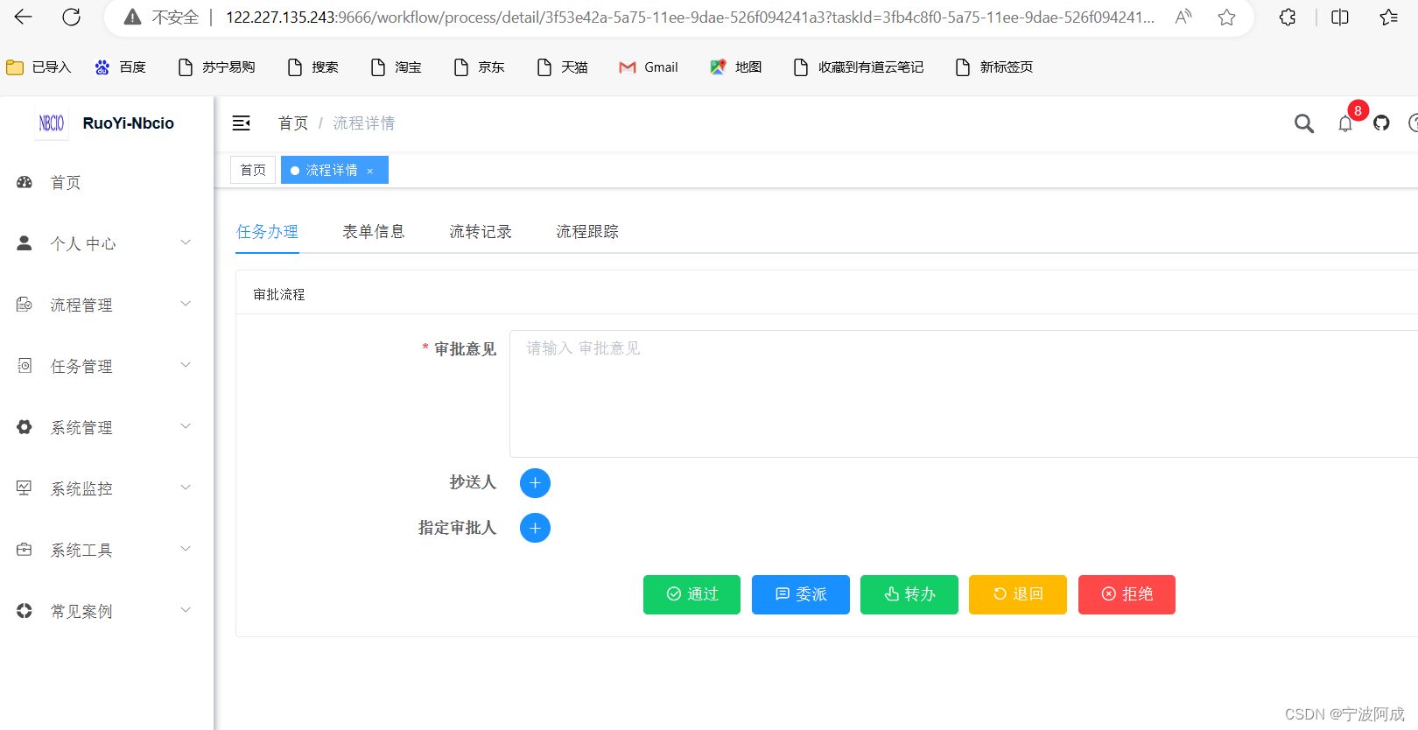This screenshot has height=730, width=1418.
Task: Add a 抄送人 with the plus button
Action: pyautogui.click(x=535, y=483)
